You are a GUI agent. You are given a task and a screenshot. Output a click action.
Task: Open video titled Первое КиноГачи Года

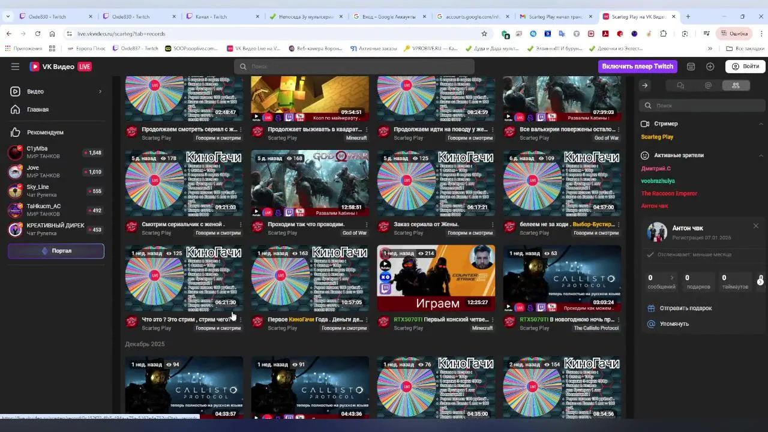[316, 320]
